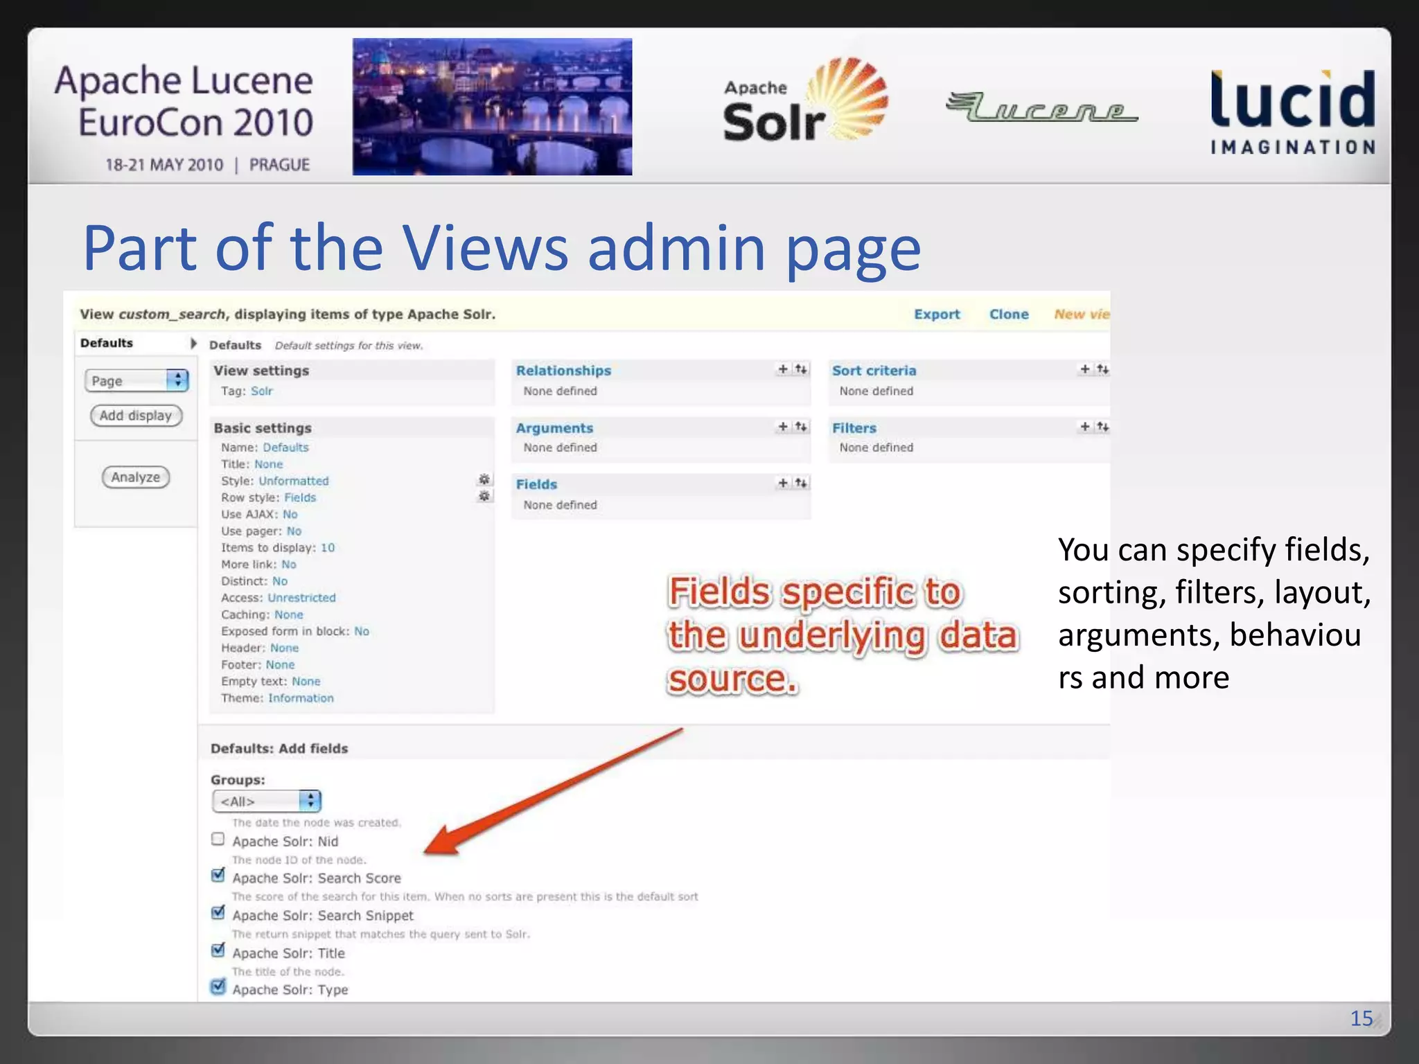The width and height of the screenshot is (1419, 1064).
Task: Uncheck Apache Solr: Type checkbox
Action: [x=218, y=986]
